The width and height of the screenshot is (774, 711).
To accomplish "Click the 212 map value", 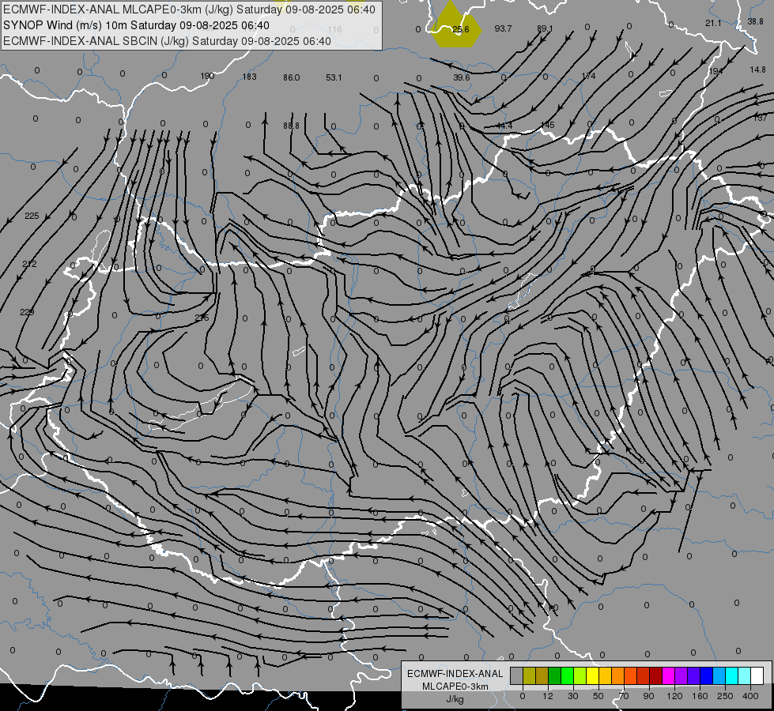I will [x=29, y=264].
